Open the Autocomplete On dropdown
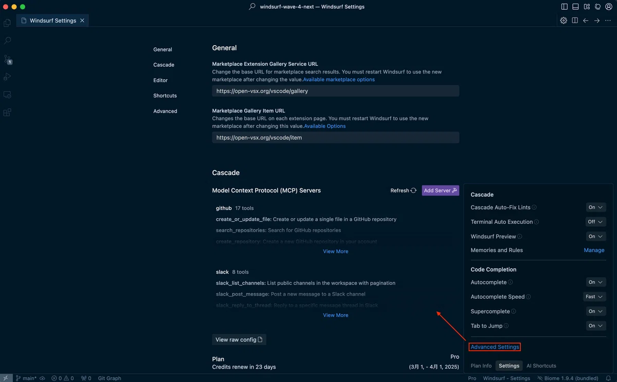Screen dimensions: 617x382 (x=596, y=282)
